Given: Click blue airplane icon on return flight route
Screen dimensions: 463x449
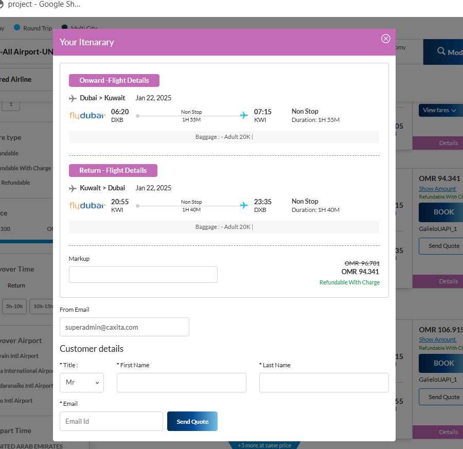Looking at the screenshot, I should click(x=244, y=206).
